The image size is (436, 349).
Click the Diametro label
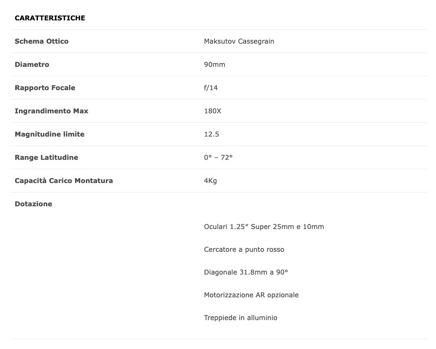coord(32,64)
